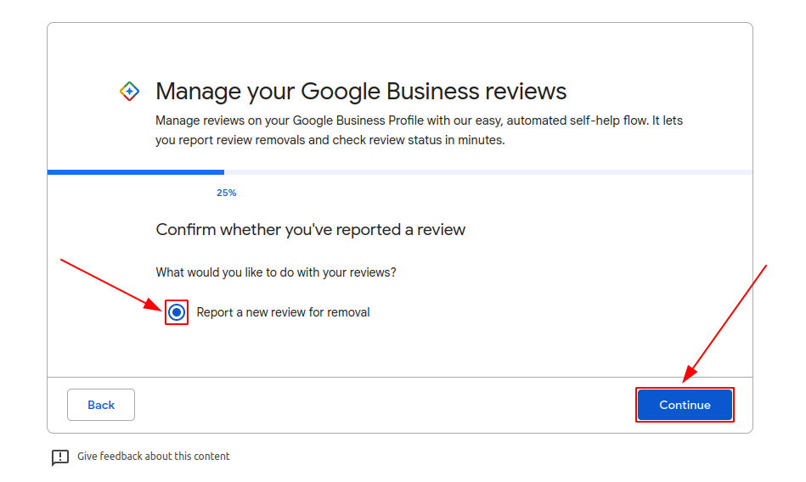
Task: Click the Continue button
Action: point(685,405)
